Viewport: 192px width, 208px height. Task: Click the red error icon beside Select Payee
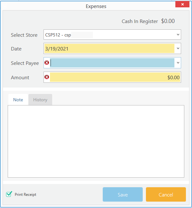47,63
